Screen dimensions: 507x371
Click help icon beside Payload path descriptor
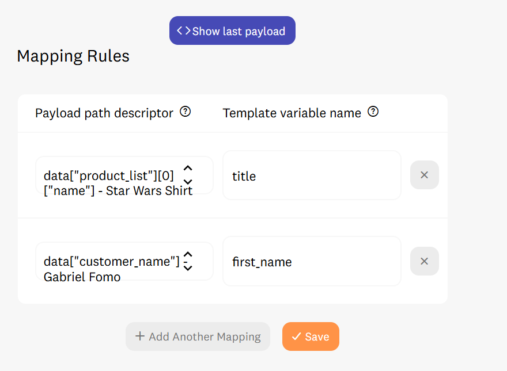click(x=186, y=112)
